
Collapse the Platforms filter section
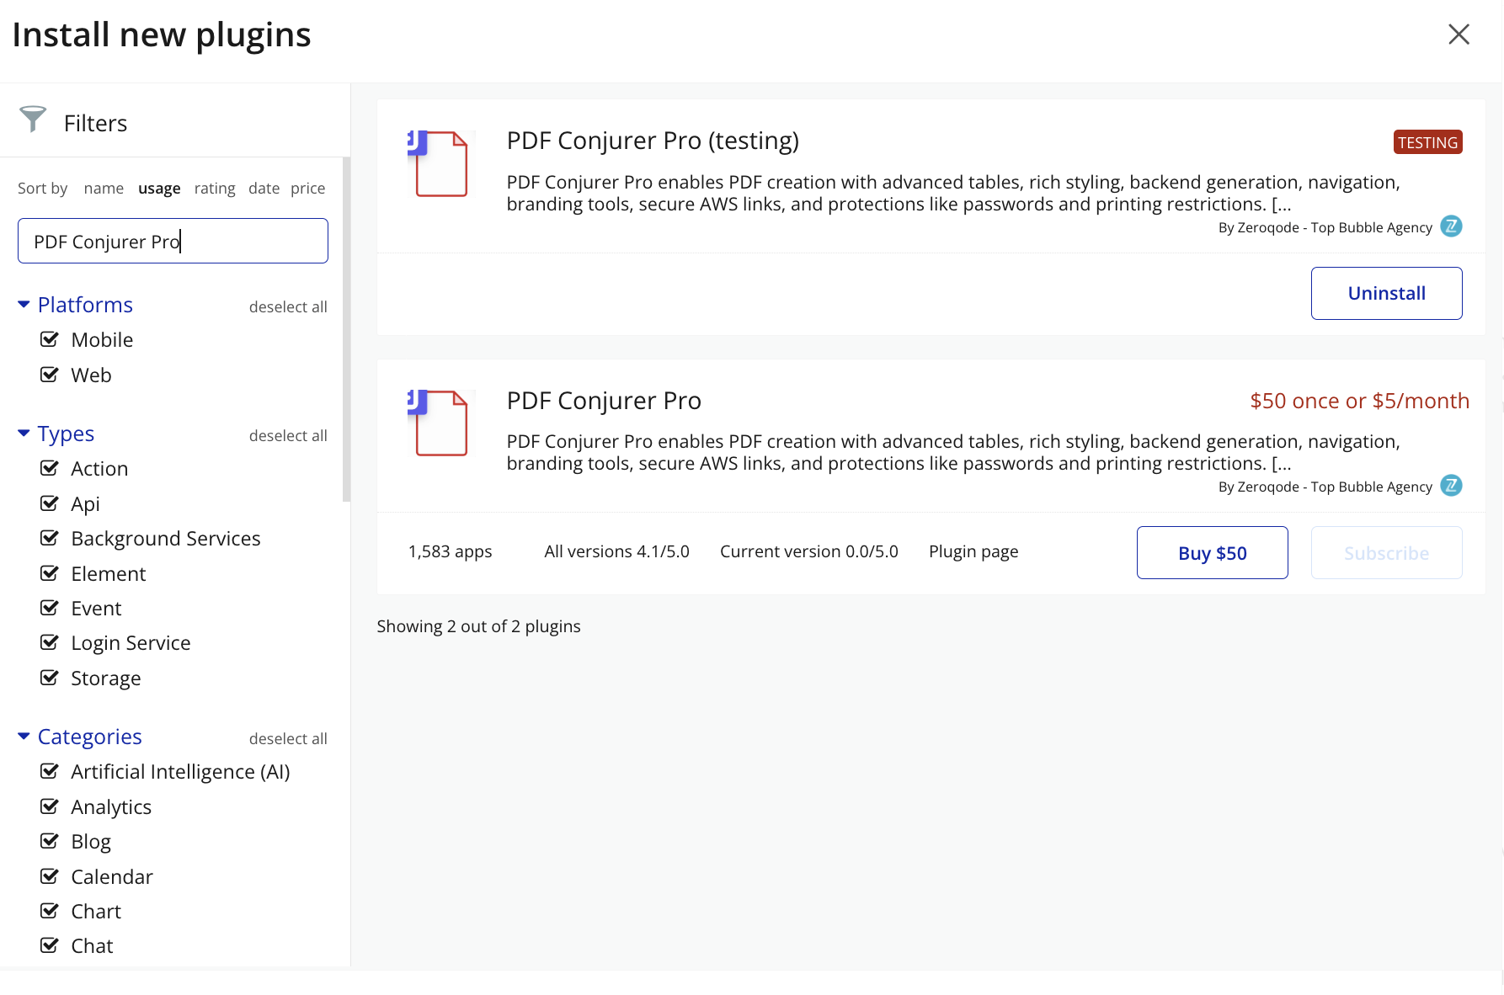(24, 305)
